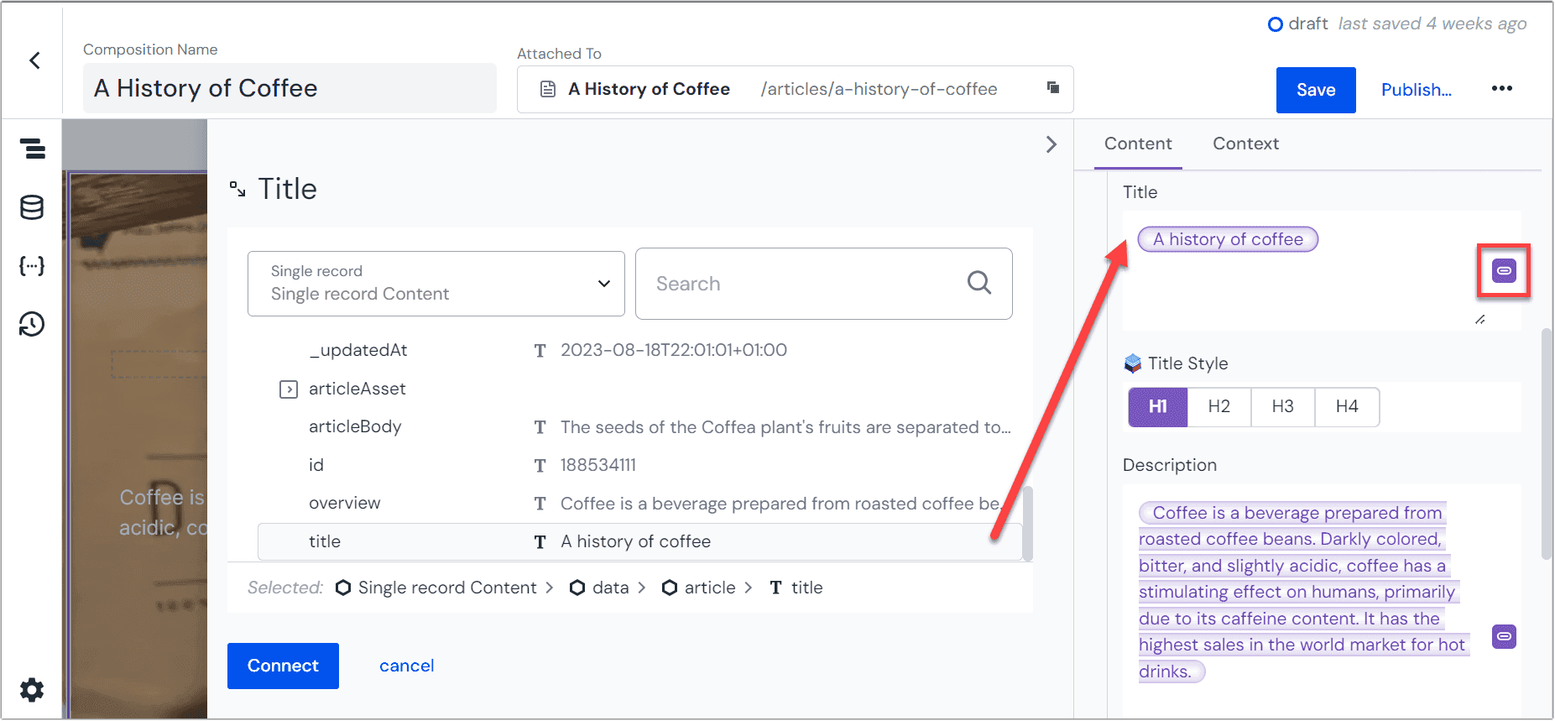Click the expand arrows icon beside Title heading
Screen dimensions: 1555x721
(237, 189)
